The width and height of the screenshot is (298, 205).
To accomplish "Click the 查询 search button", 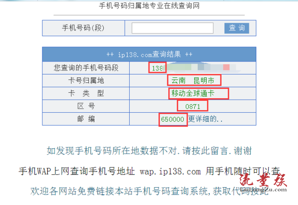I will point(236,28).
